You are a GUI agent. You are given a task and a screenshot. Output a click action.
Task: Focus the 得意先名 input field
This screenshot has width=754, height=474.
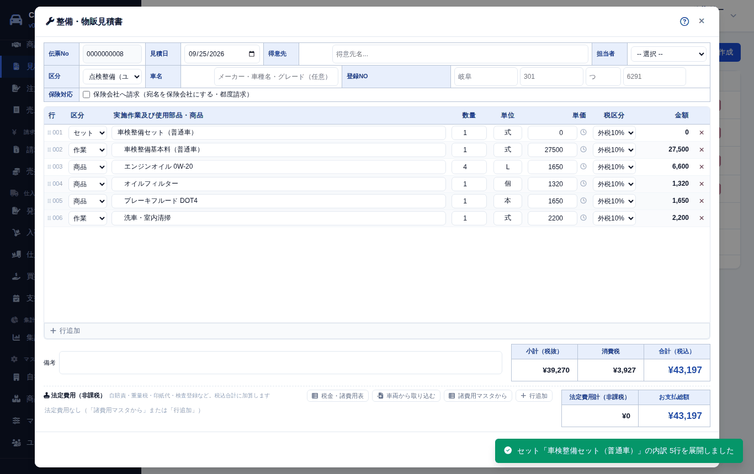pos(460,54)
